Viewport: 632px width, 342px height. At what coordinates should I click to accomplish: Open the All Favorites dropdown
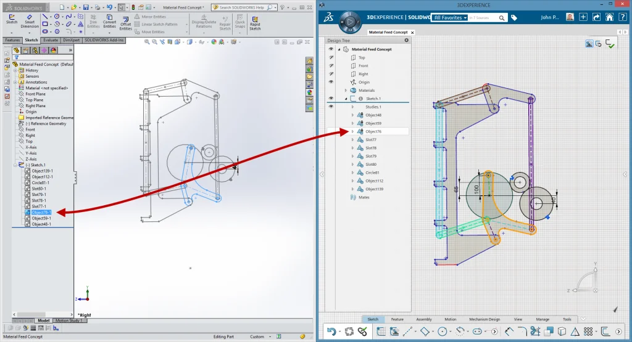449,18
